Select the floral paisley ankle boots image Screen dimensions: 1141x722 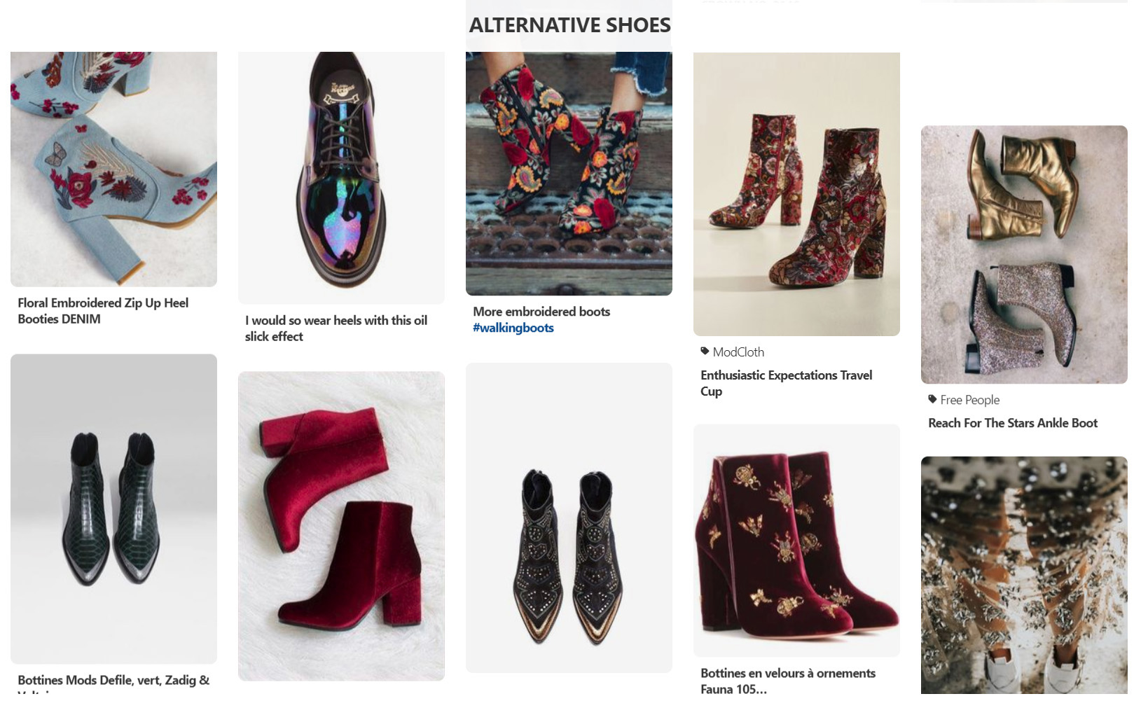[x=568, y=170]
